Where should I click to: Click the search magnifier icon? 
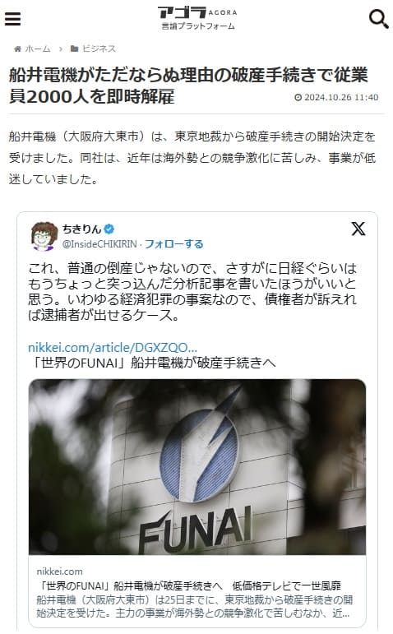click(379, 19)
